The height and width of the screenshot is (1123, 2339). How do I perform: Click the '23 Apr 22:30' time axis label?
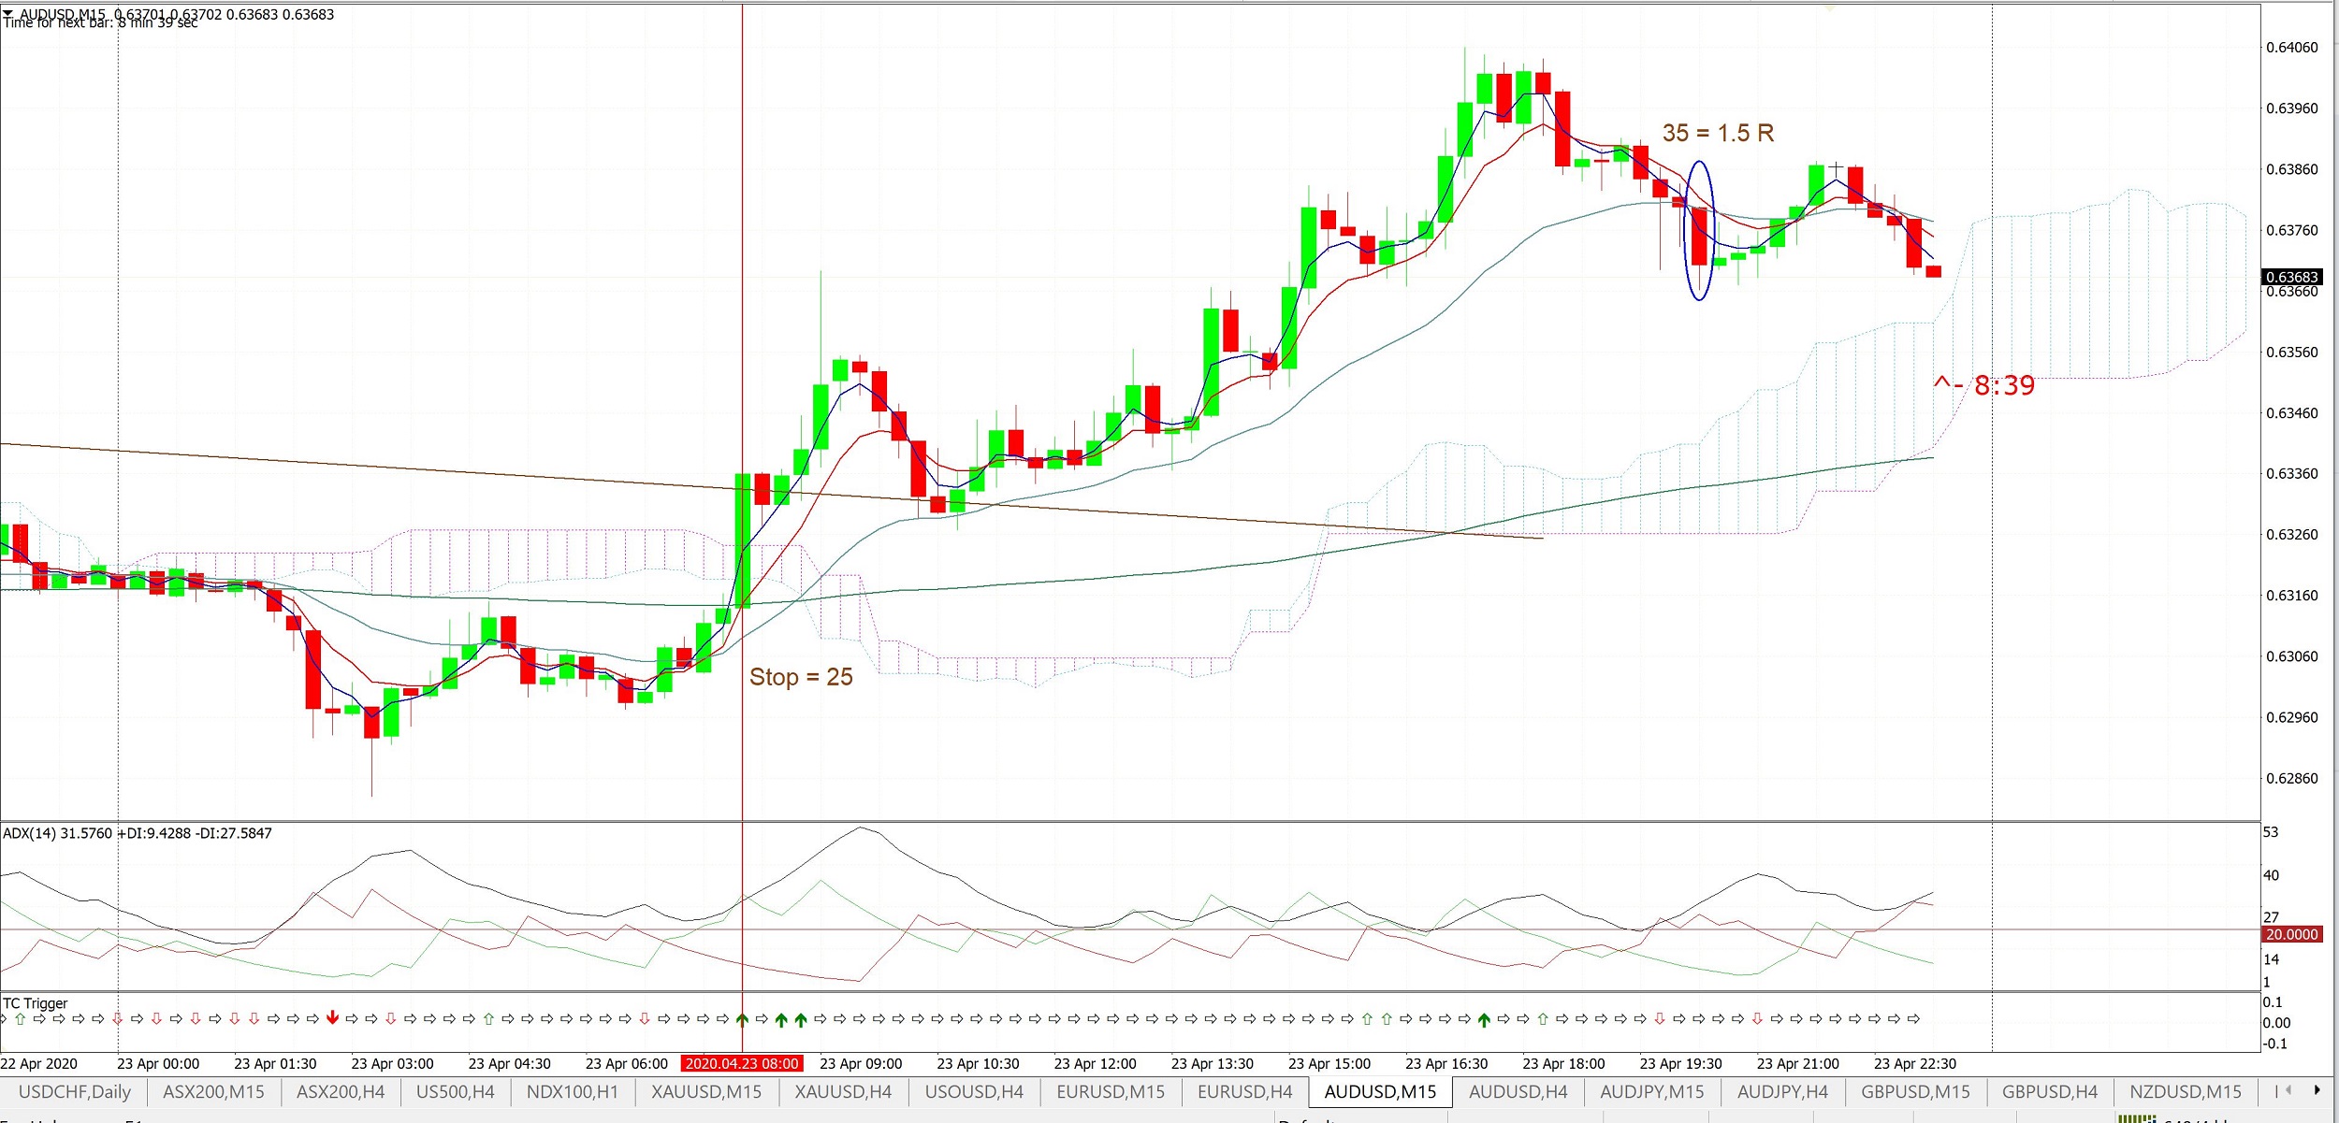tap(1915, 1064)
